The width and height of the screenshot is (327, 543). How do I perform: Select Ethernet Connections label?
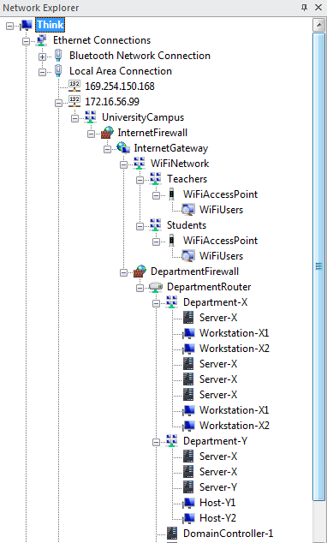pyautogui.click(x=102, y=40)
